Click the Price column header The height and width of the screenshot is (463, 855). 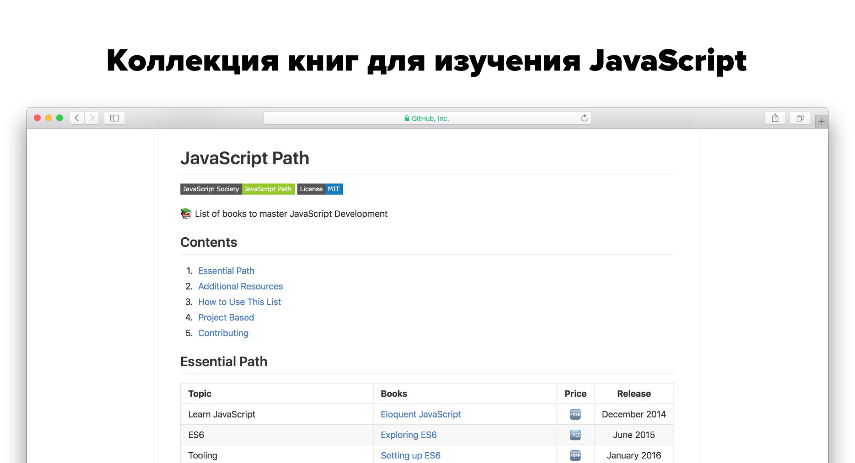(x=575, y=394)
